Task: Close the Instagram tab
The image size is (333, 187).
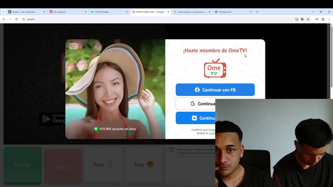Action: pyautogui.click(x=86, y=12)
